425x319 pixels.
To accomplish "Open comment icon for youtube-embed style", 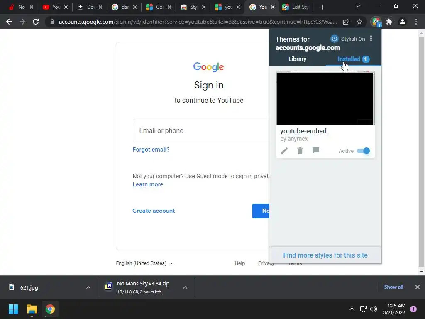I will click(x=315, y=150).
